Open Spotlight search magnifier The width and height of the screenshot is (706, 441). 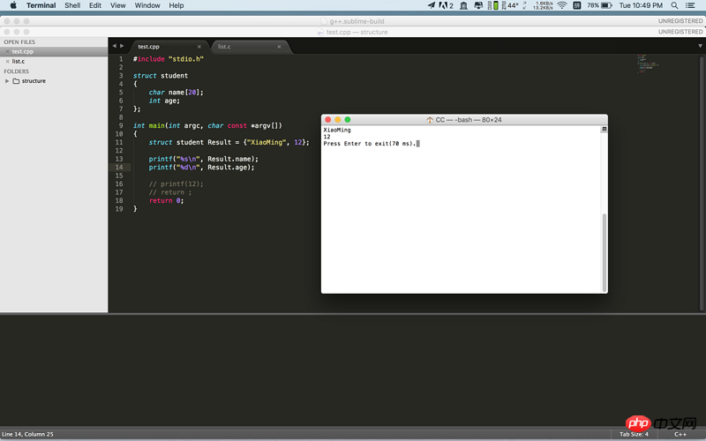click(x=674, y=5)
